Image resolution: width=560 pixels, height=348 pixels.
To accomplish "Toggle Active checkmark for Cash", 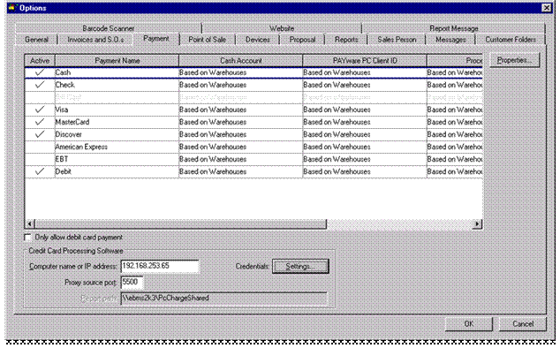I will 40,72.
